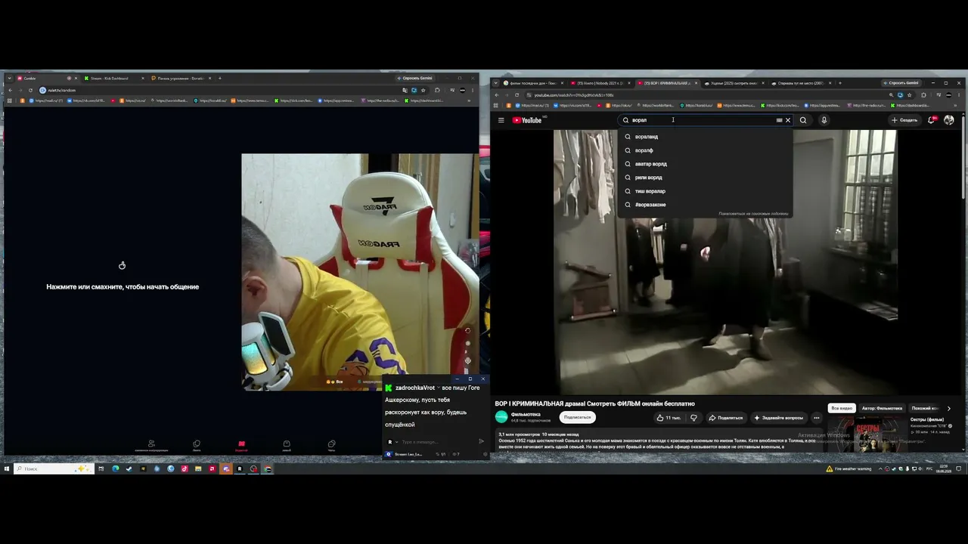Pick the search suggestion "#ворвзаконе"
This screenshot has width=968, height=544.
point(706,205)
